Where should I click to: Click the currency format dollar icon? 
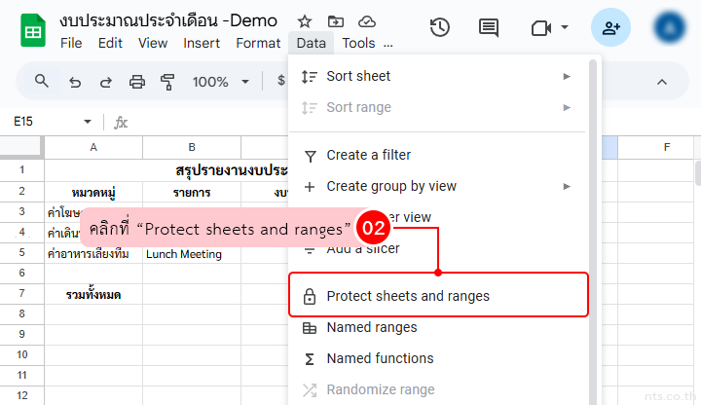281,81
